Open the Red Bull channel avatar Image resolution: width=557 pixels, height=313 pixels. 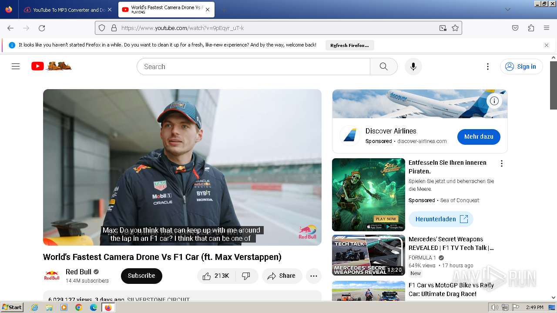click(x=52, y=276)
